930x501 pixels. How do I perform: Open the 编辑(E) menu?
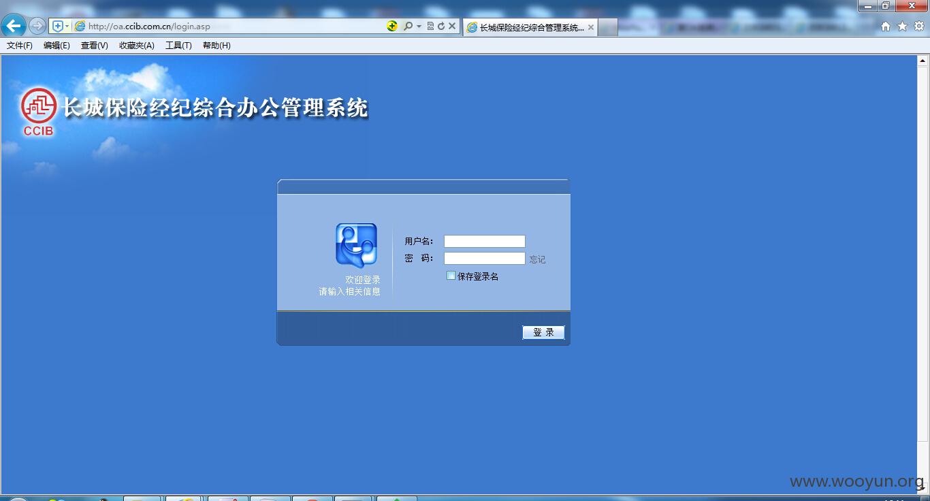click(x=57, y=46)
